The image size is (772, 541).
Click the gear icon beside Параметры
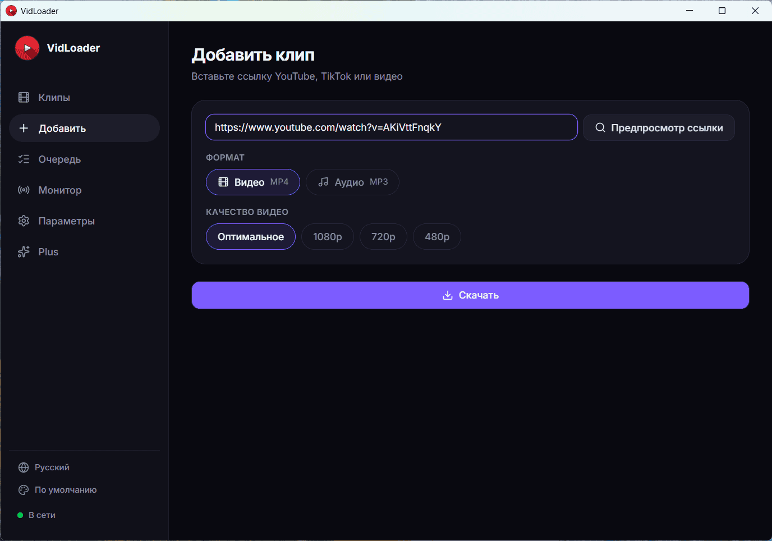point(24,221)
